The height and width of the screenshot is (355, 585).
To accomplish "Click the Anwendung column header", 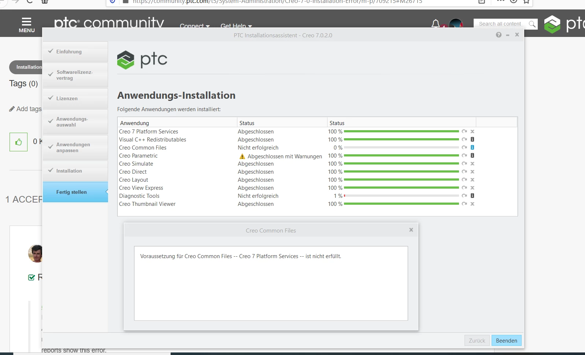I will [177, 123].
